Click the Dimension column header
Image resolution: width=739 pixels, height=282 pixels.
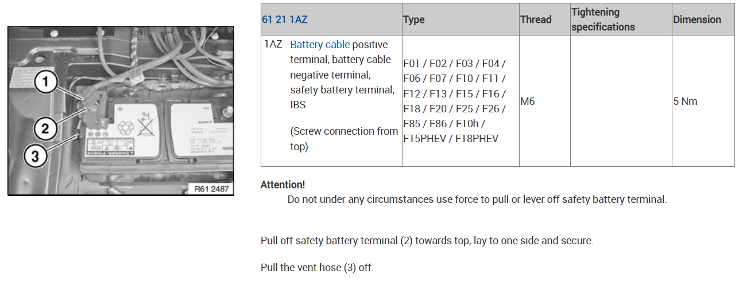697,19
